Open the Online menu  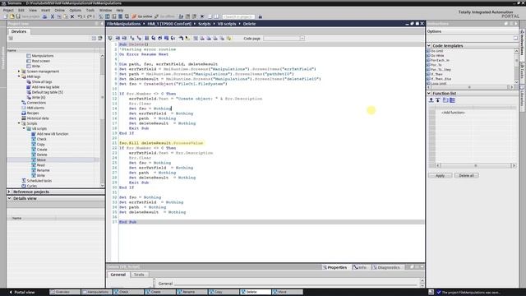(x=59, y=11)
